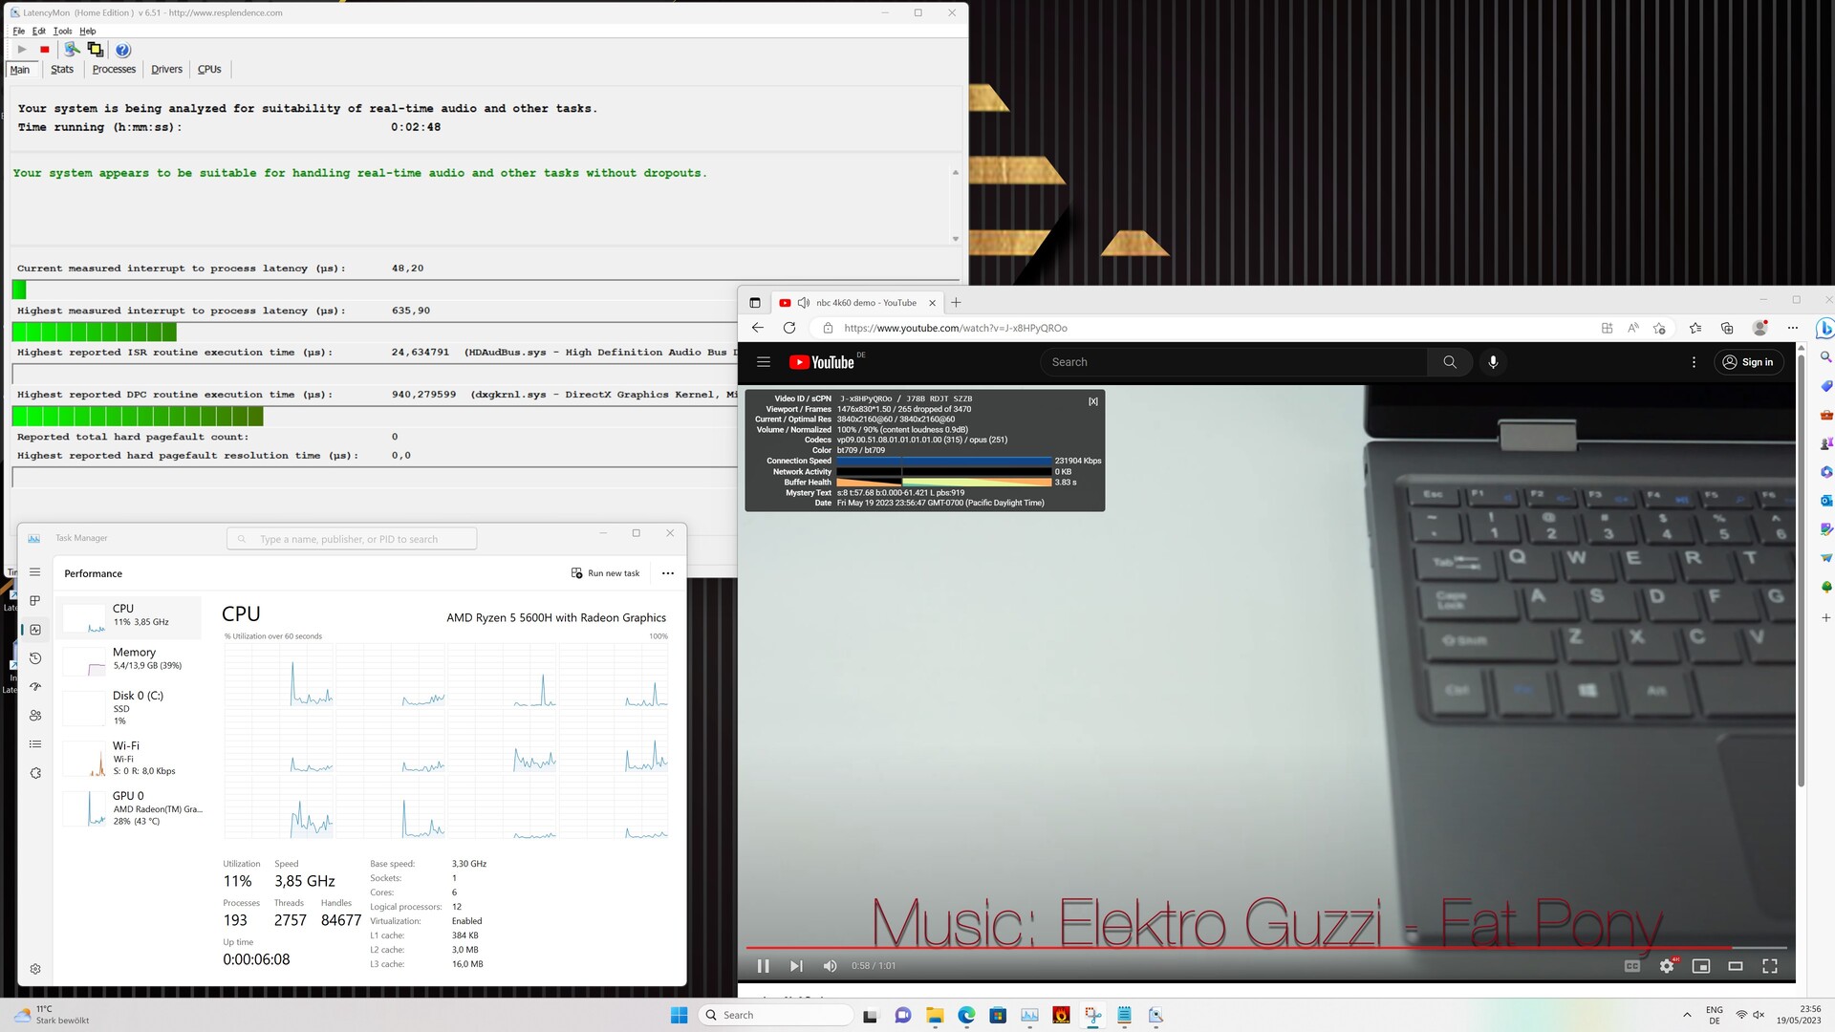Expand Task Manager hamburger navigation menu
Screen dimensions: 1835x1032
pyautogui.click(x=35, y=572)
